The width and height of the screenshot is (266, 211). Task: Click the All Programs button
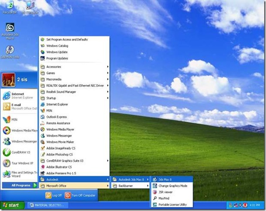click(x=20, y=185)
